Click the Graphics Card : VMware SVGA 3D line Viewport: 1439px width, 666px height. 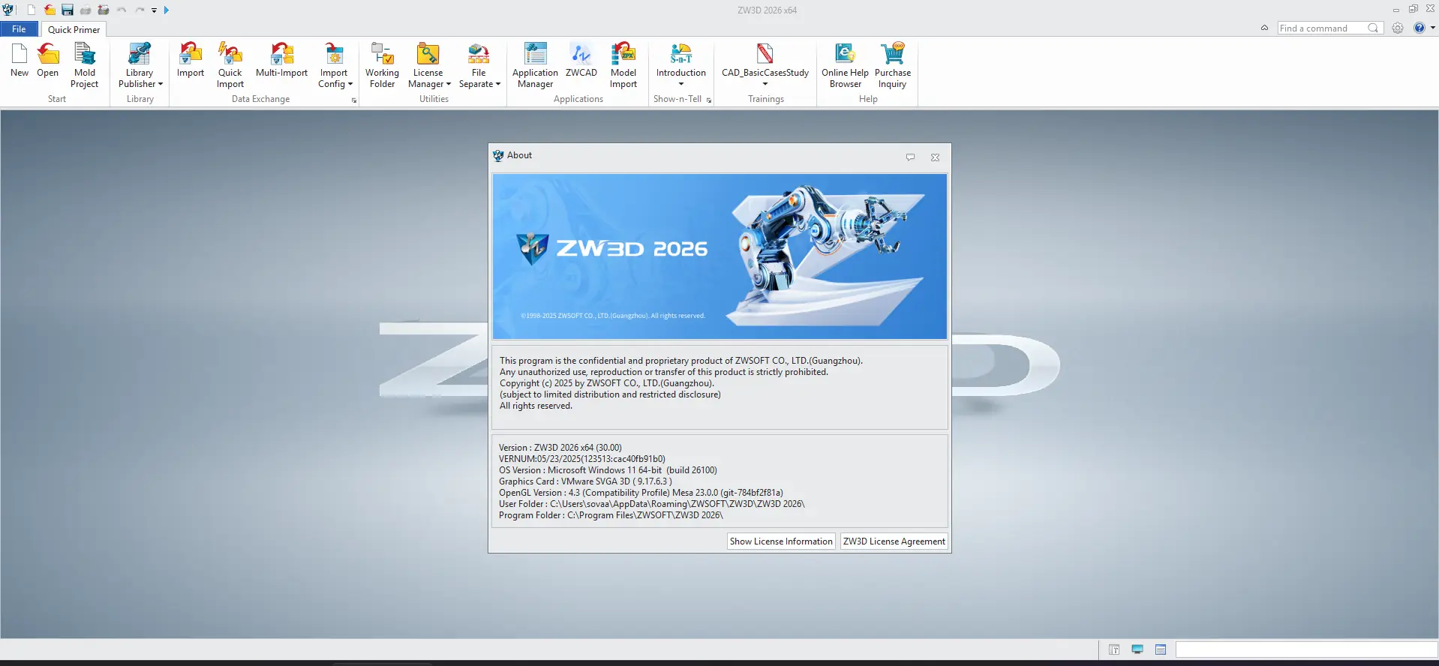585,481
